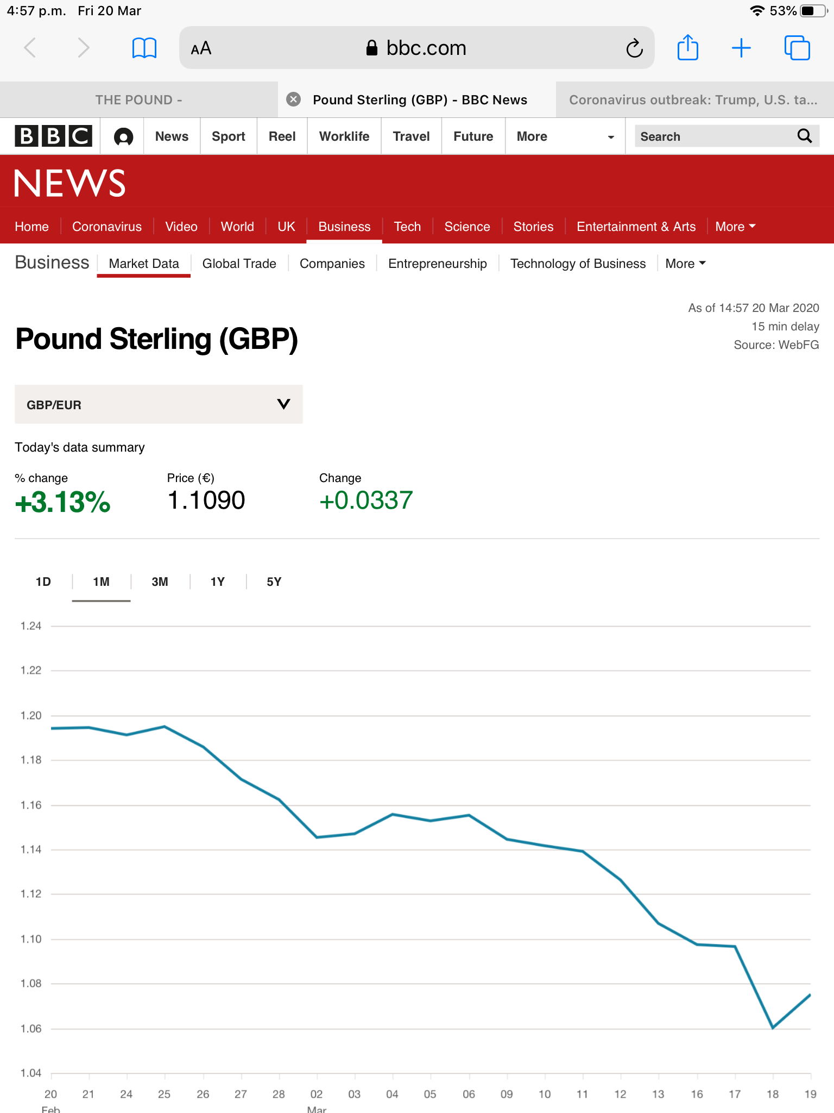This screenshot has width=834, height=1113.
Task: Show the 5Y chart range
Action: click(x=274, y=582)
